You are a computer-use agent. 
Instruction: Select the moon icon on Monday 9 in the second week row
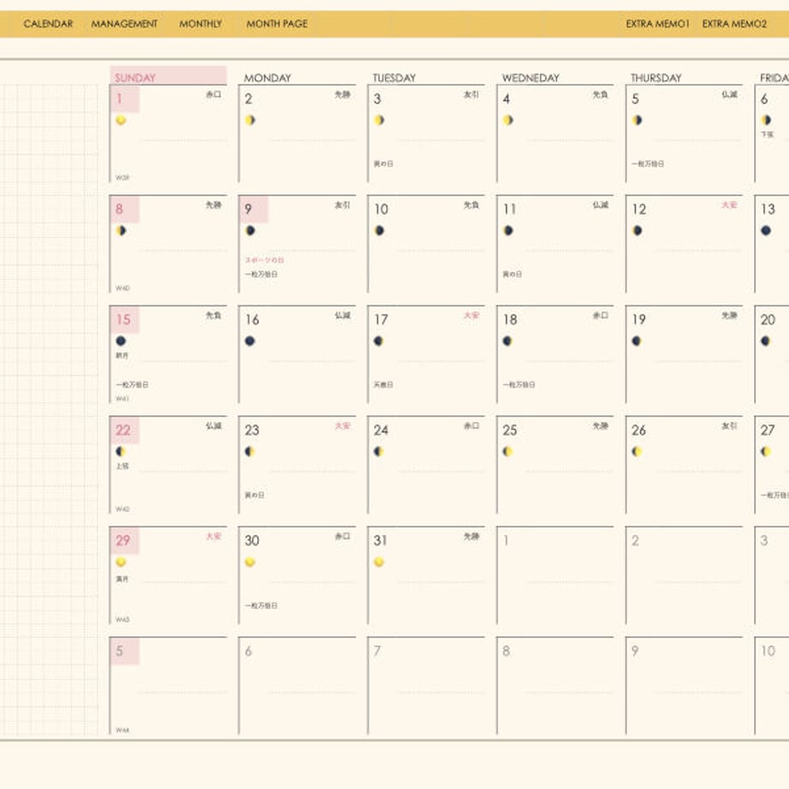click(x=250, y=231)
